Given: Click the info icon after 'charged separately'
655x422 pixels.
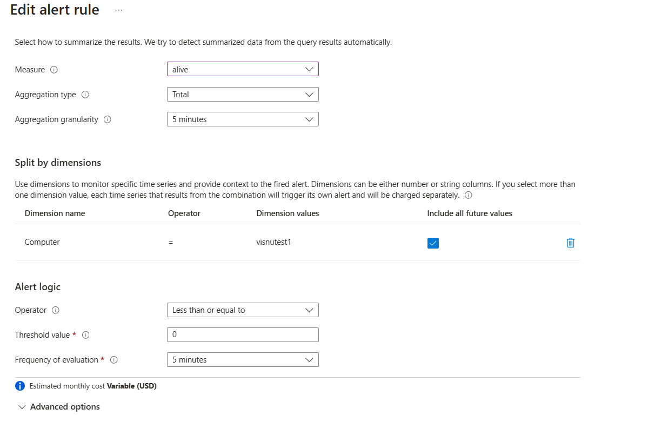Looking at the screenshot, I should [x=469, y=195].
